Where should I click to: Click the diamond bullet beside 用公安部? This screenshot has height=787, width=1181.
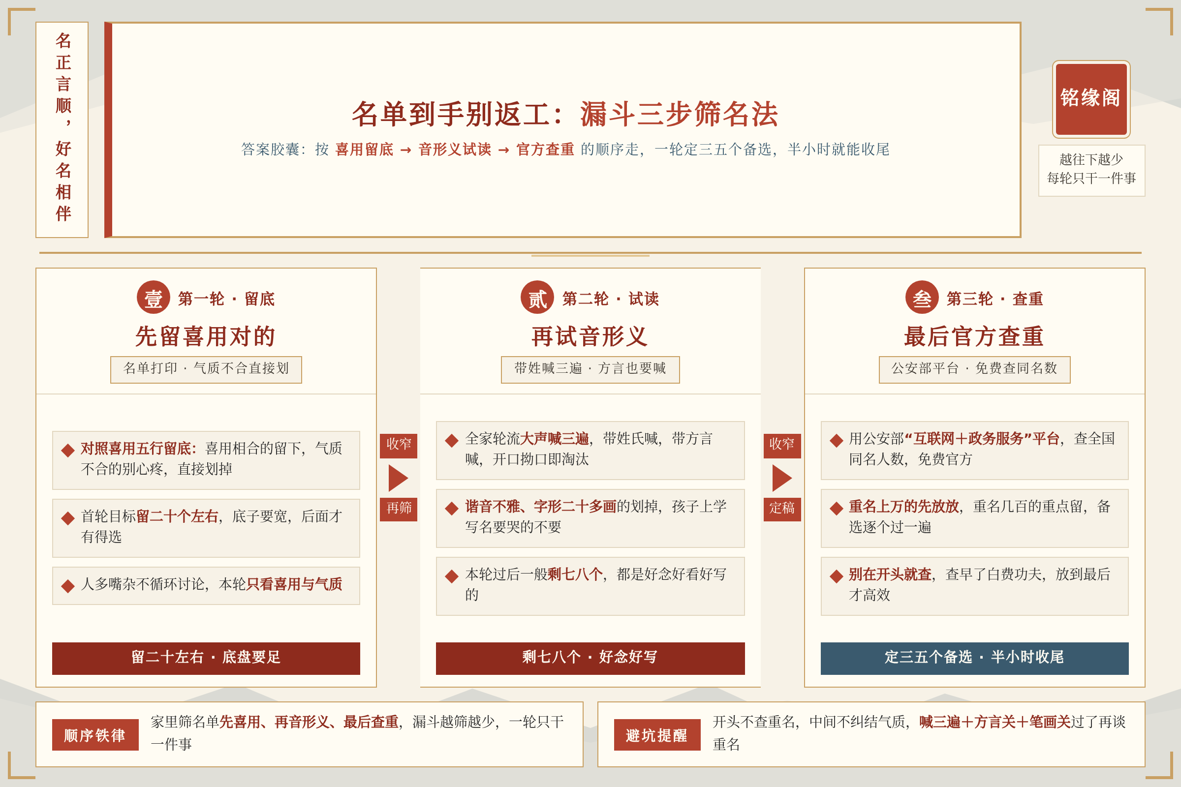click(x=837, y=440)
